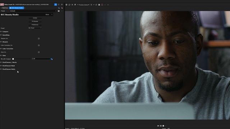
Task: Copy snapshot to clipboard icon
Action: click(96, 5)
